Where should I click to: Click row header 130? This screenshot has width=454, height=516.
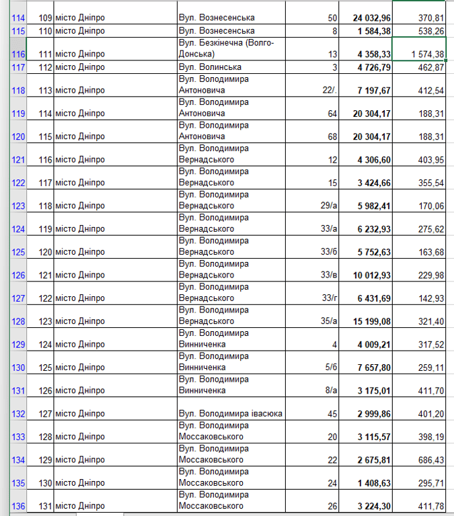pos(18,368)
